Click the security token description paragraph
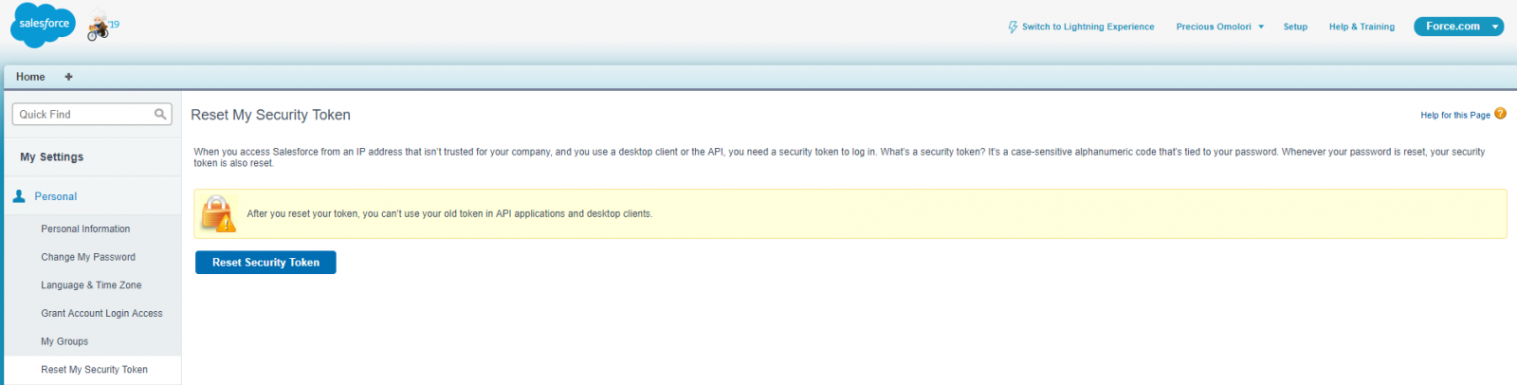Image resolution: width=1517 pixels, height=385 pixels. (839, 157)
